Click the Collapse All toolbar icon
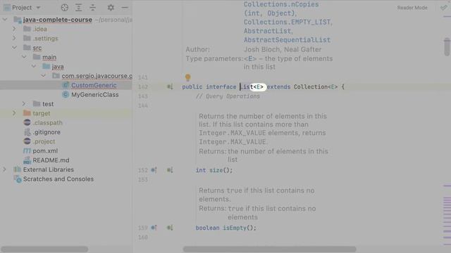 (92, 8)
